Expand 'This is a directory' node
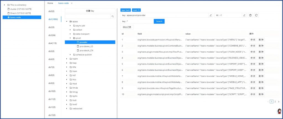Image resolution: width=283 pixels, height=119 pixels. tap(4, 5)
